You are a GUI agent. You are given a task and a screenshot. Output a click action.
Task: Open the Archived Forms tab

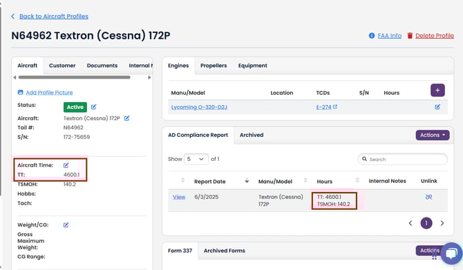coord(225,251)
